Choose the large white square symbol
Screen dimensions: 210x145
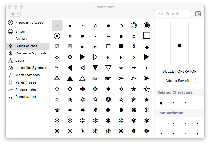pos(147,36)
